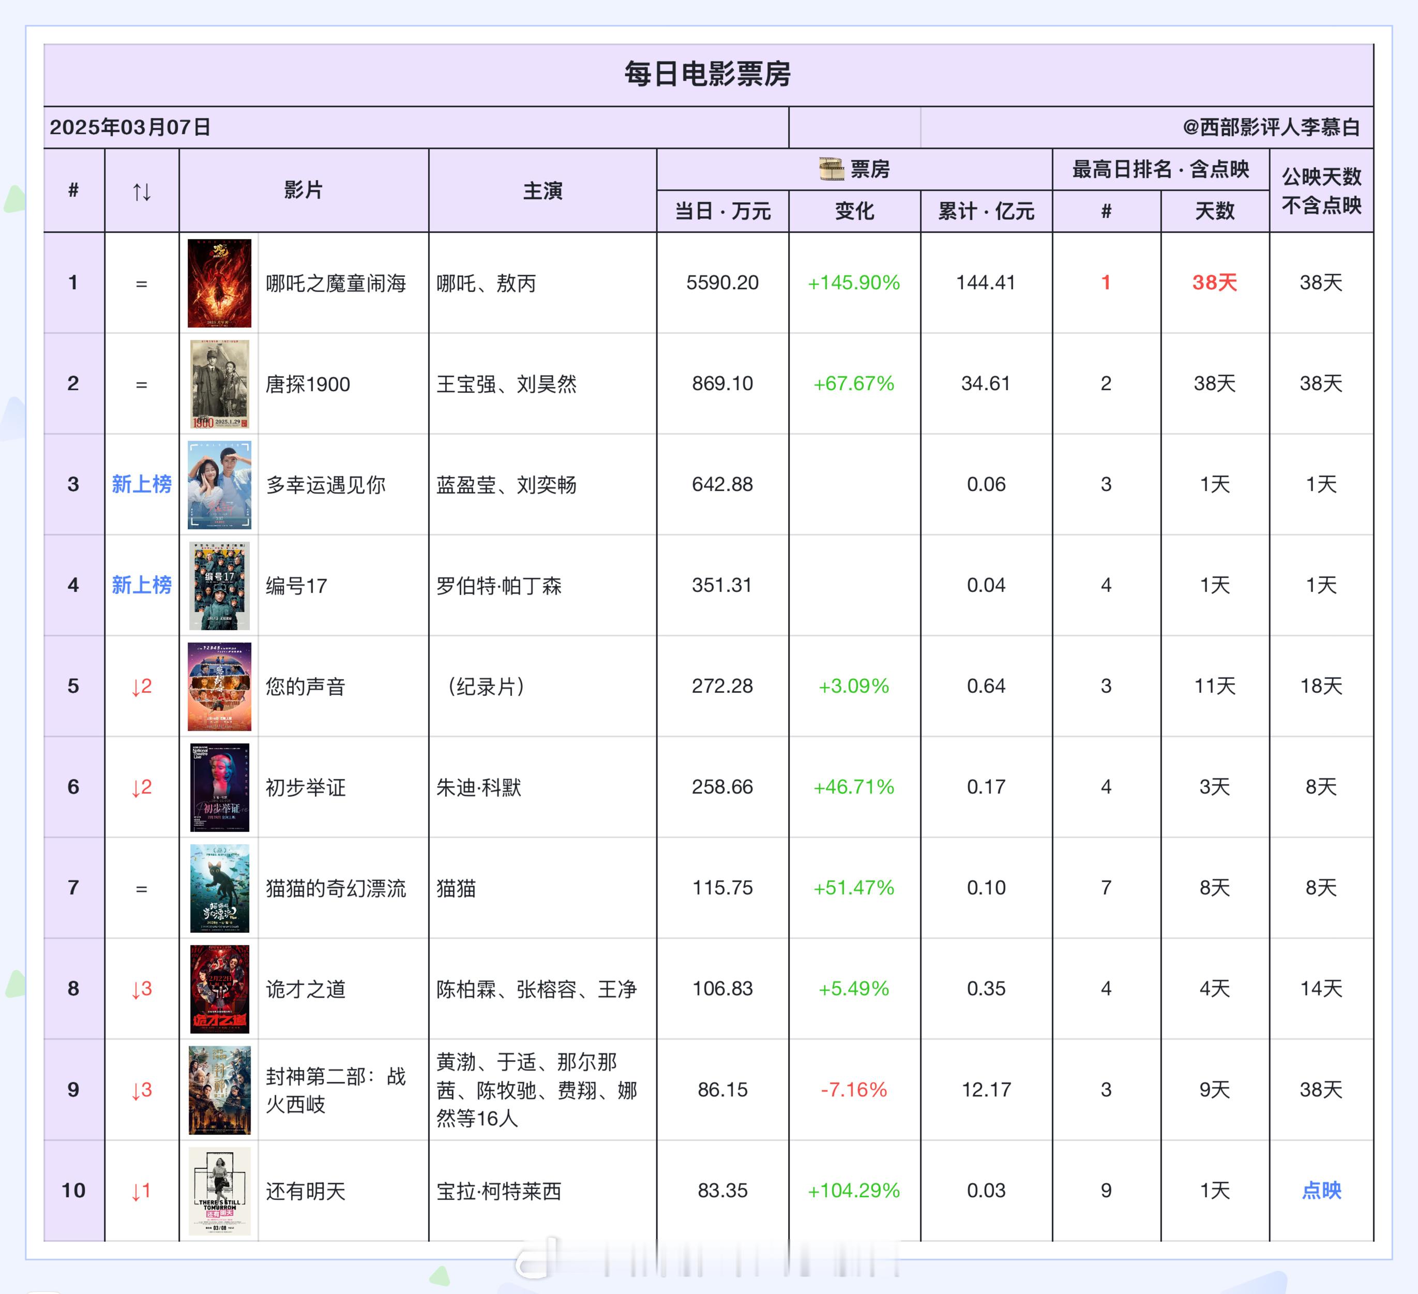Click the cast cell 罗伯特·帕丁森
Screen dimensions: 1418x1294
pos(499,586)
